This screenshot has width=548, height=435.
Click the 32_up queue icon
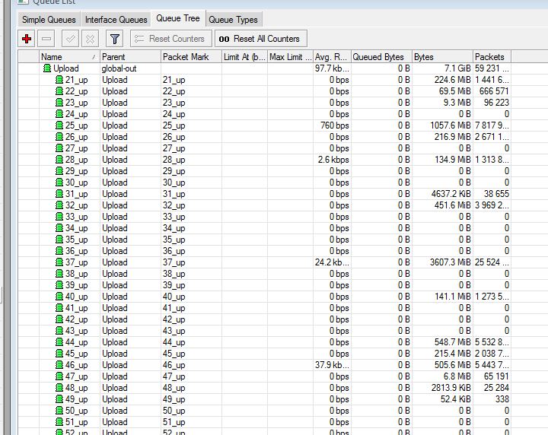tap(59, 205)
